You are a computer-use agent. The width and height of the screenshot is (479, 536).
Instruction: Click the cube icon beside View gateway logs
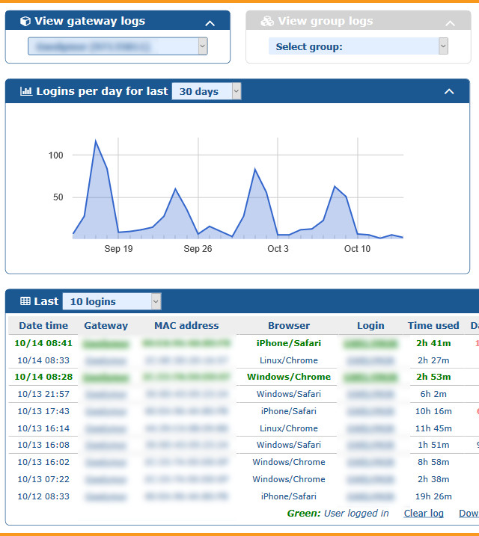(25, 22)
